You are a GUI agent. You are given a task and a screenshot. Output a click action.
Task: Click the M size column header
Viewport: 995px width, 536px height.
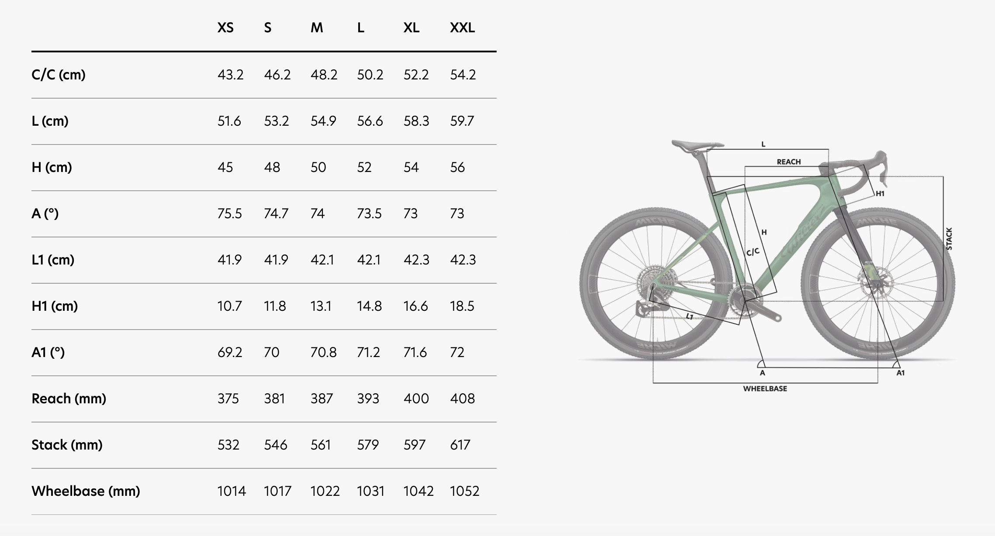pyautogui.click(x=317, y=28)
